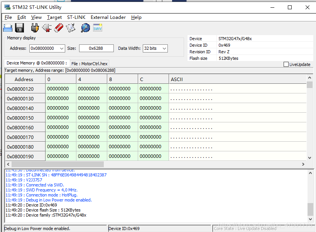This screenshot has height=232, width=316.
Task: Enable the LiveUpdate checkbox
Action: point(286,64)
